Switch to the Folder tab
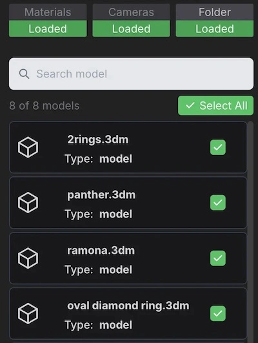This screenshot has height=343, width=258. point(215,12)
